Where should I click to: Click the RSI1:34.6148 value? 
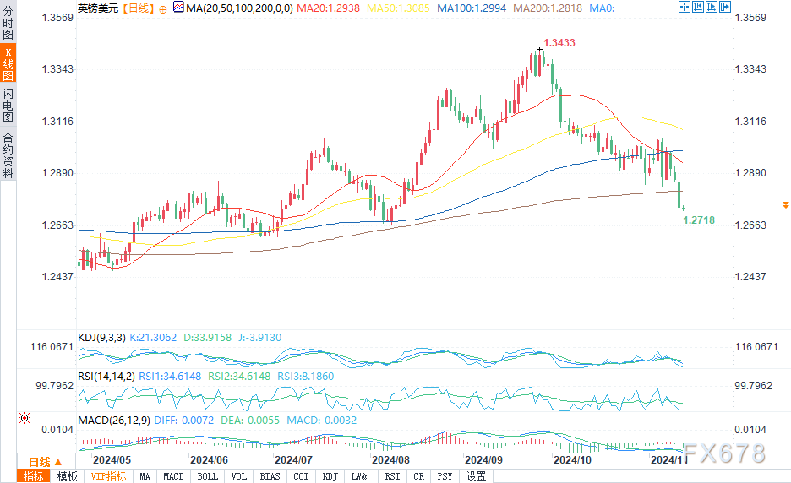coord(170,376)
